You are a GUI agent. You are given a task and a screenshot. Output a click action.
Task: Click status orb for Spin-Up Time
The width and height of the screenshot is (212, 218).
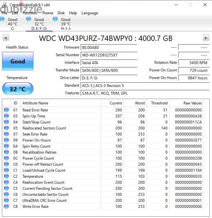pyautogui.click(x=6, y=116)
